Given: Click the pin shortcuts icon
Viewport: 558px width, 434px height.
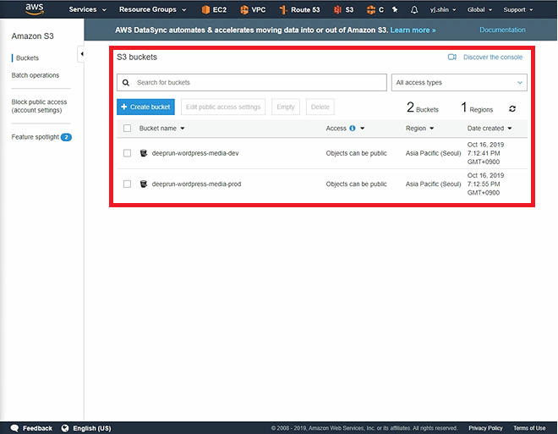Looking at the screenshot, I should click(x=395, y=9).
